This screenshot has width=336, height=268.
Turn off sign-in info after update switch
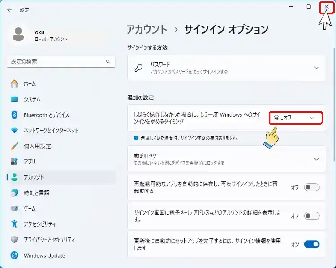[x=312, y=244]
